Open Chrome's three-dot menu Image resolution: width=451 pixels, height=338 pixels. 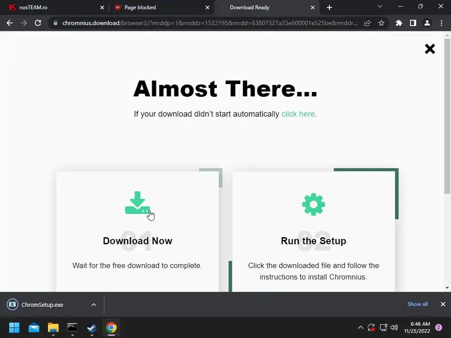pos(441,23)
